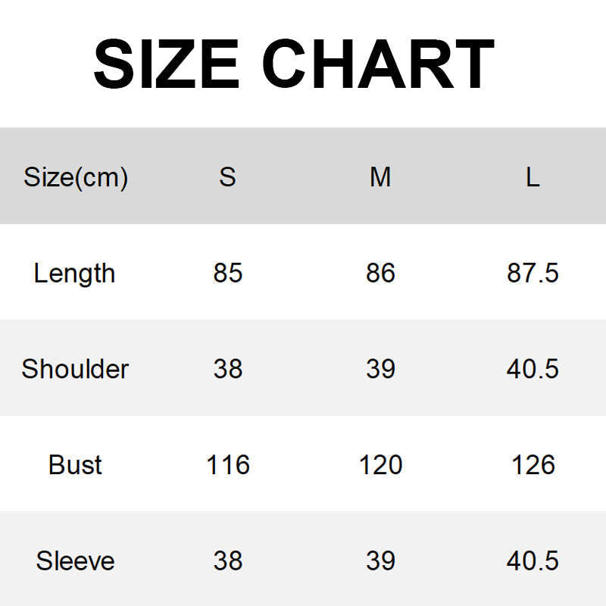The image size is (606, 606).
Task: Select the Length row label
Action: [74, 273]
